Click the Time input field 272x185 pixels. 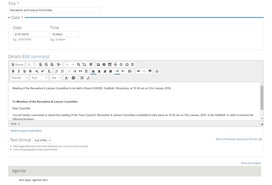tap(65, 34)
